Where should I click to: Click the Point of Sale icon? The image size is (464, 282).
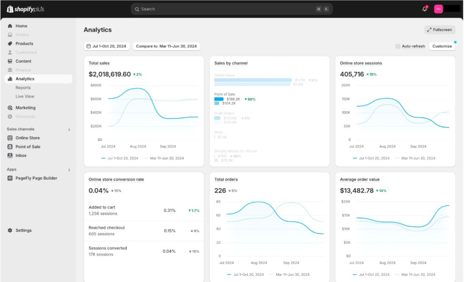tap(10, 147)
